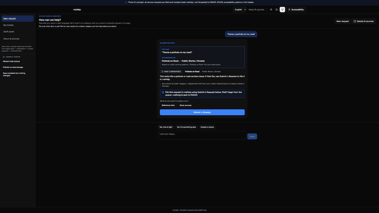This screenshot has height=213, width=379.
Task: Switch to light theme with the sun icon
Action: (271, 9)
